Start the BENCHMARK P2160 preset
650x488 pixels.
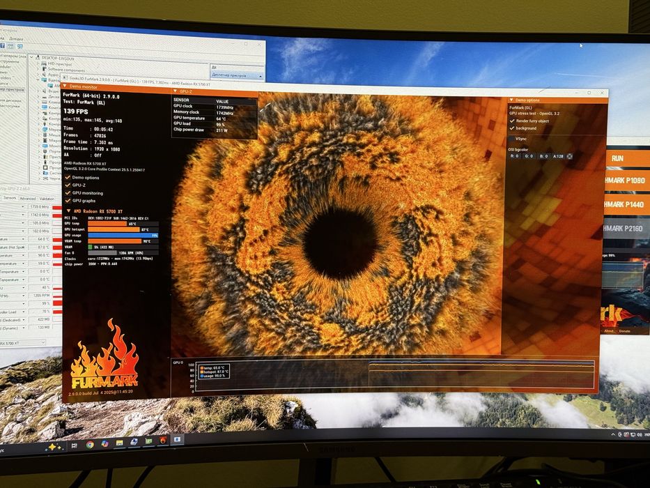pyautogui.click(x=627, y=228)
